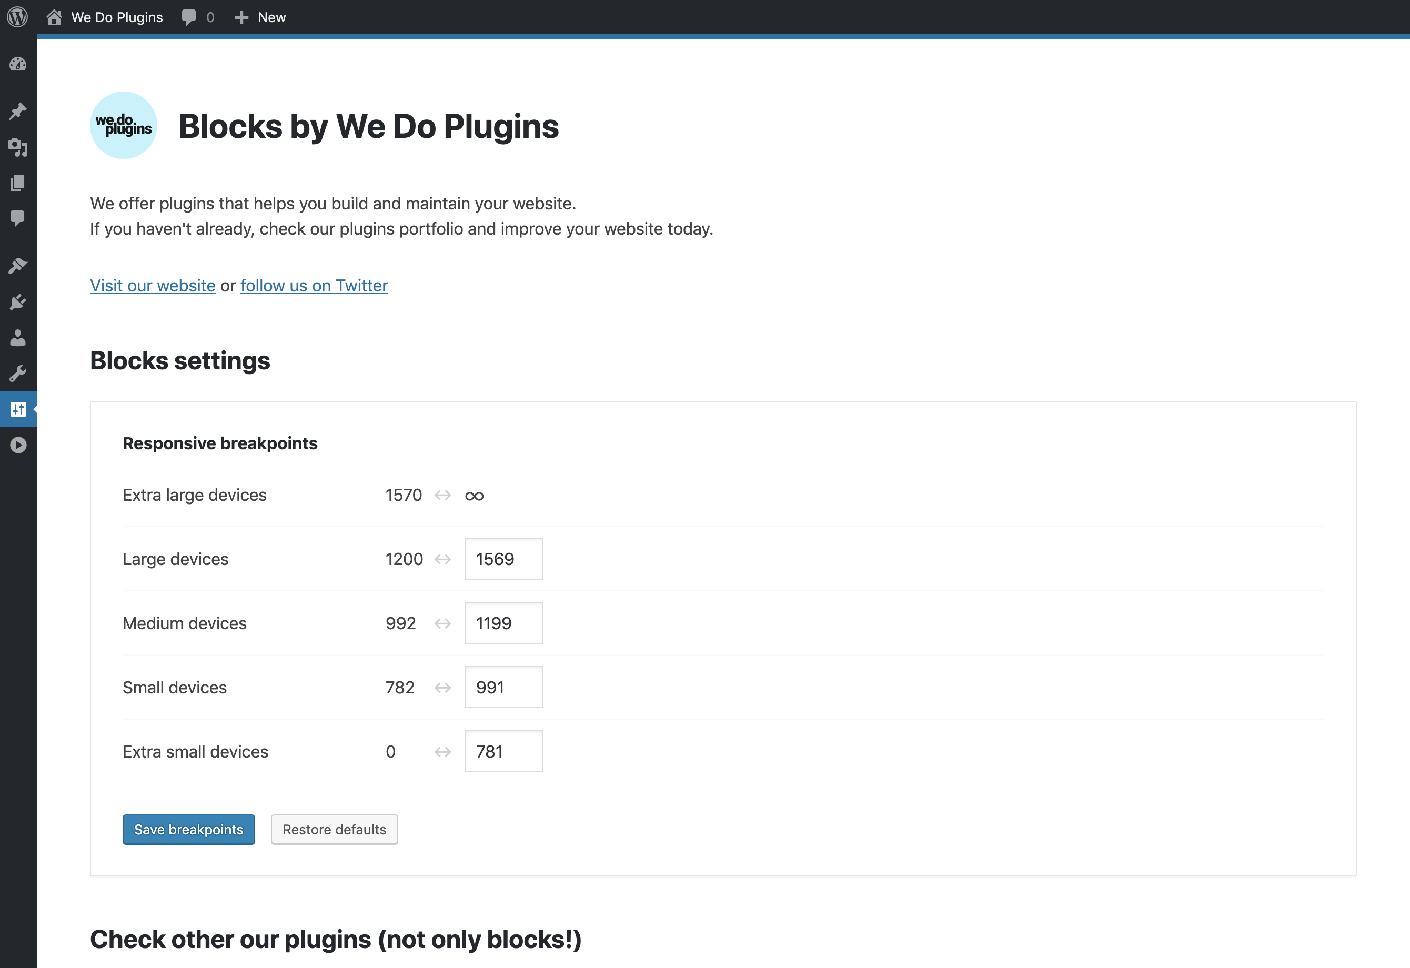Click the Extra small devices label
This screenshot has width=1410, height=968.
(195, 751)
